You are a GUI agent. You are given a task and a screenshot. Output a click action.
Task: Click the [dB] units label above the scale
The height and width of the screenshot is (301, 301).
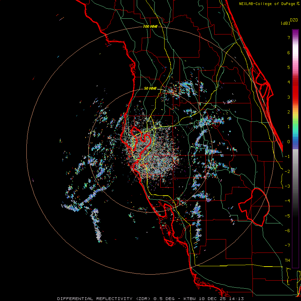286,23
